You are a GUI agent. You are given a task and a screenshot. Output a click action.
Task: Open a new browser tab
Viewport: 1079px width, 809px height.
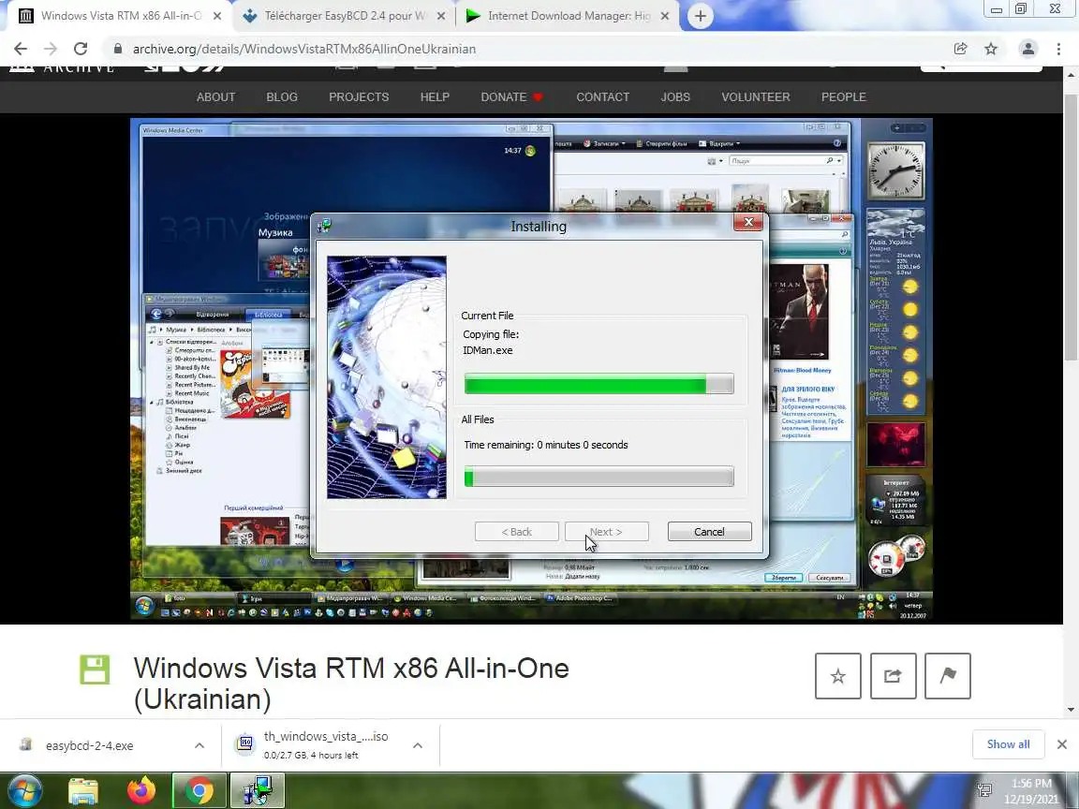click(700, 16)
